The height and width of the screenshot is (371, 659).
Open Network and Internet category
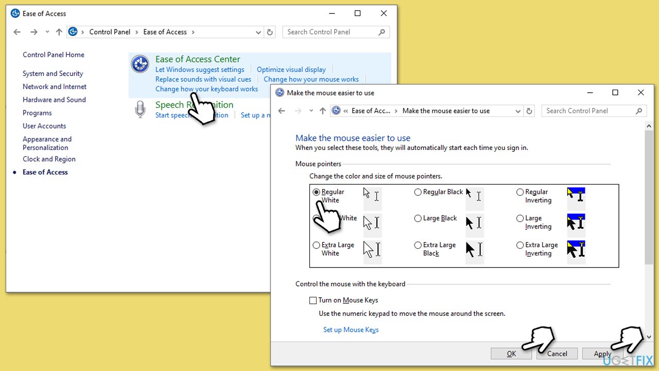coord(55,87)
